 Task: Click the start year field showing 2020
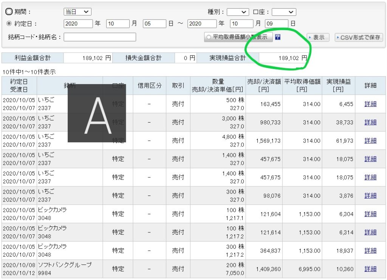(78, 24)
